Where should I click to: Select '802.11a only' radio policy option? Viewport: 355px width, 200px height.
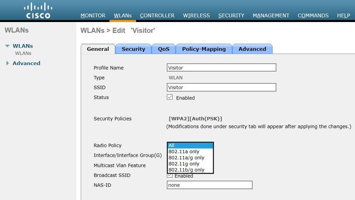pyautogui.click(x=190, y=152)
